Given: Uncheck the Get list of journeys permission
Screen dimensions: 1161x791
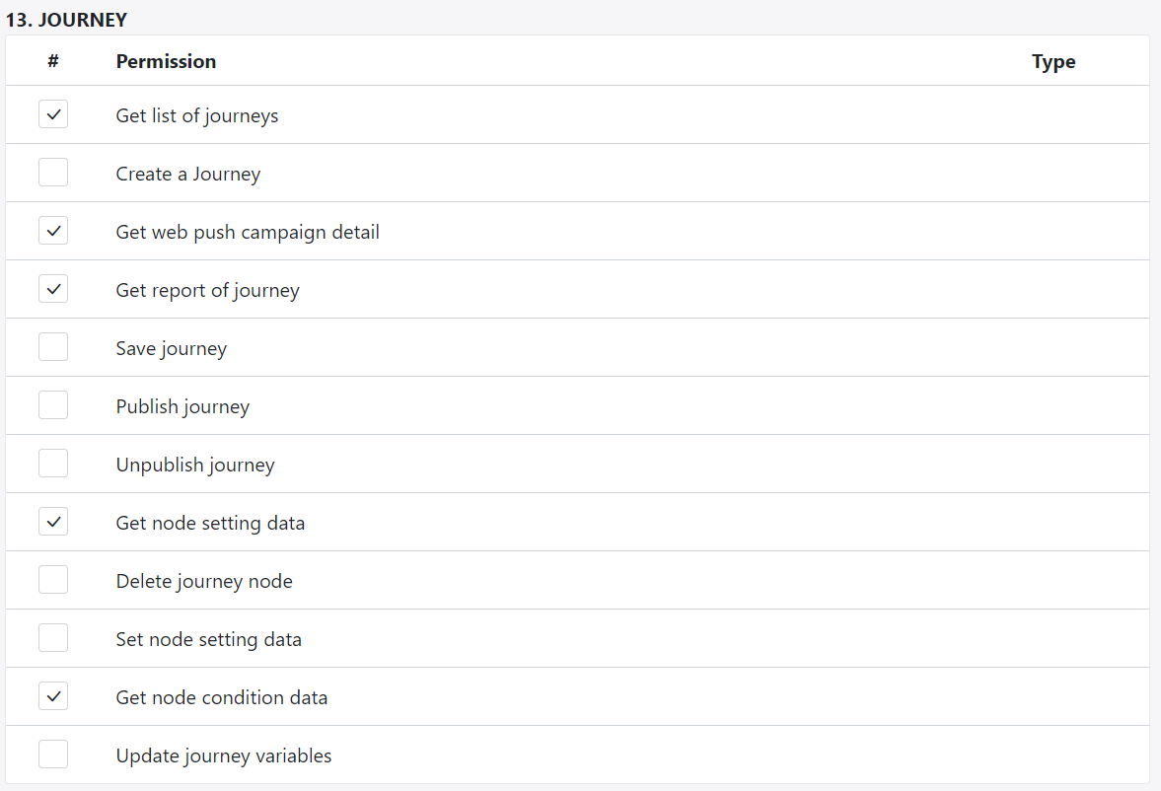Looking at the screenshot, I should click(53, 113).
